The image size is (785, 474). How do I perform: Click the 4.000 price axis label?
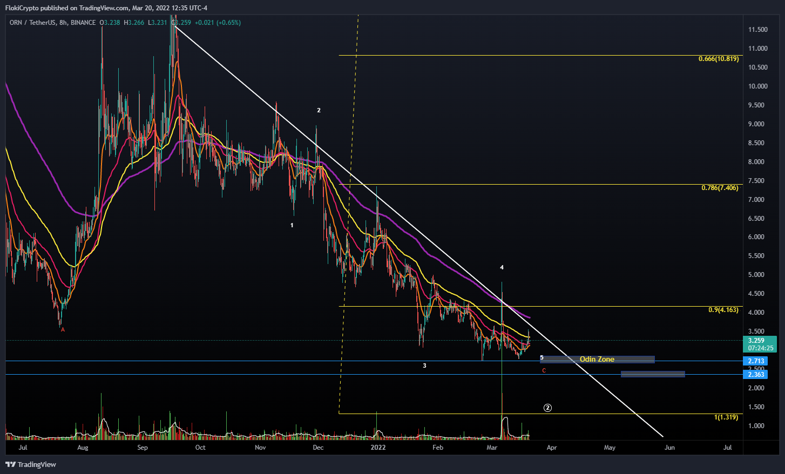coord(756,313)
